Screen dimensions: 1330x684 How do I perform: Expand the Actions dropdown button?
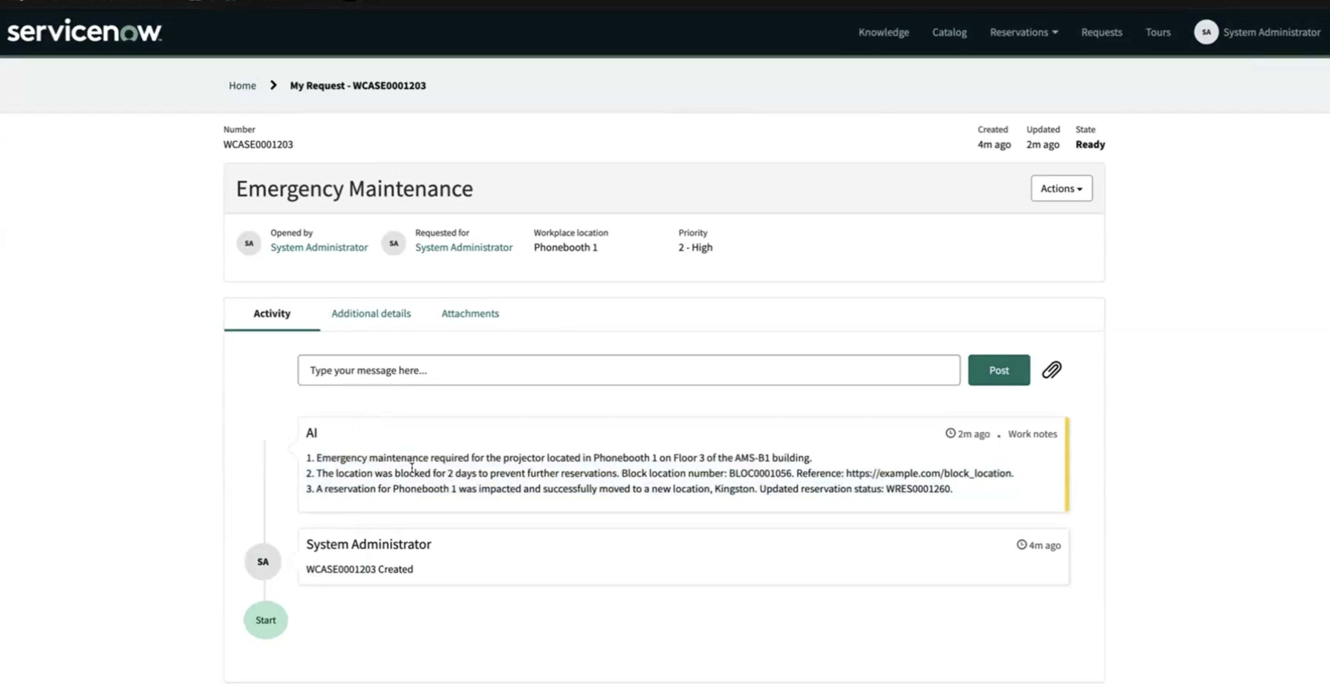pyautogui.click(x=1061, y=188)
